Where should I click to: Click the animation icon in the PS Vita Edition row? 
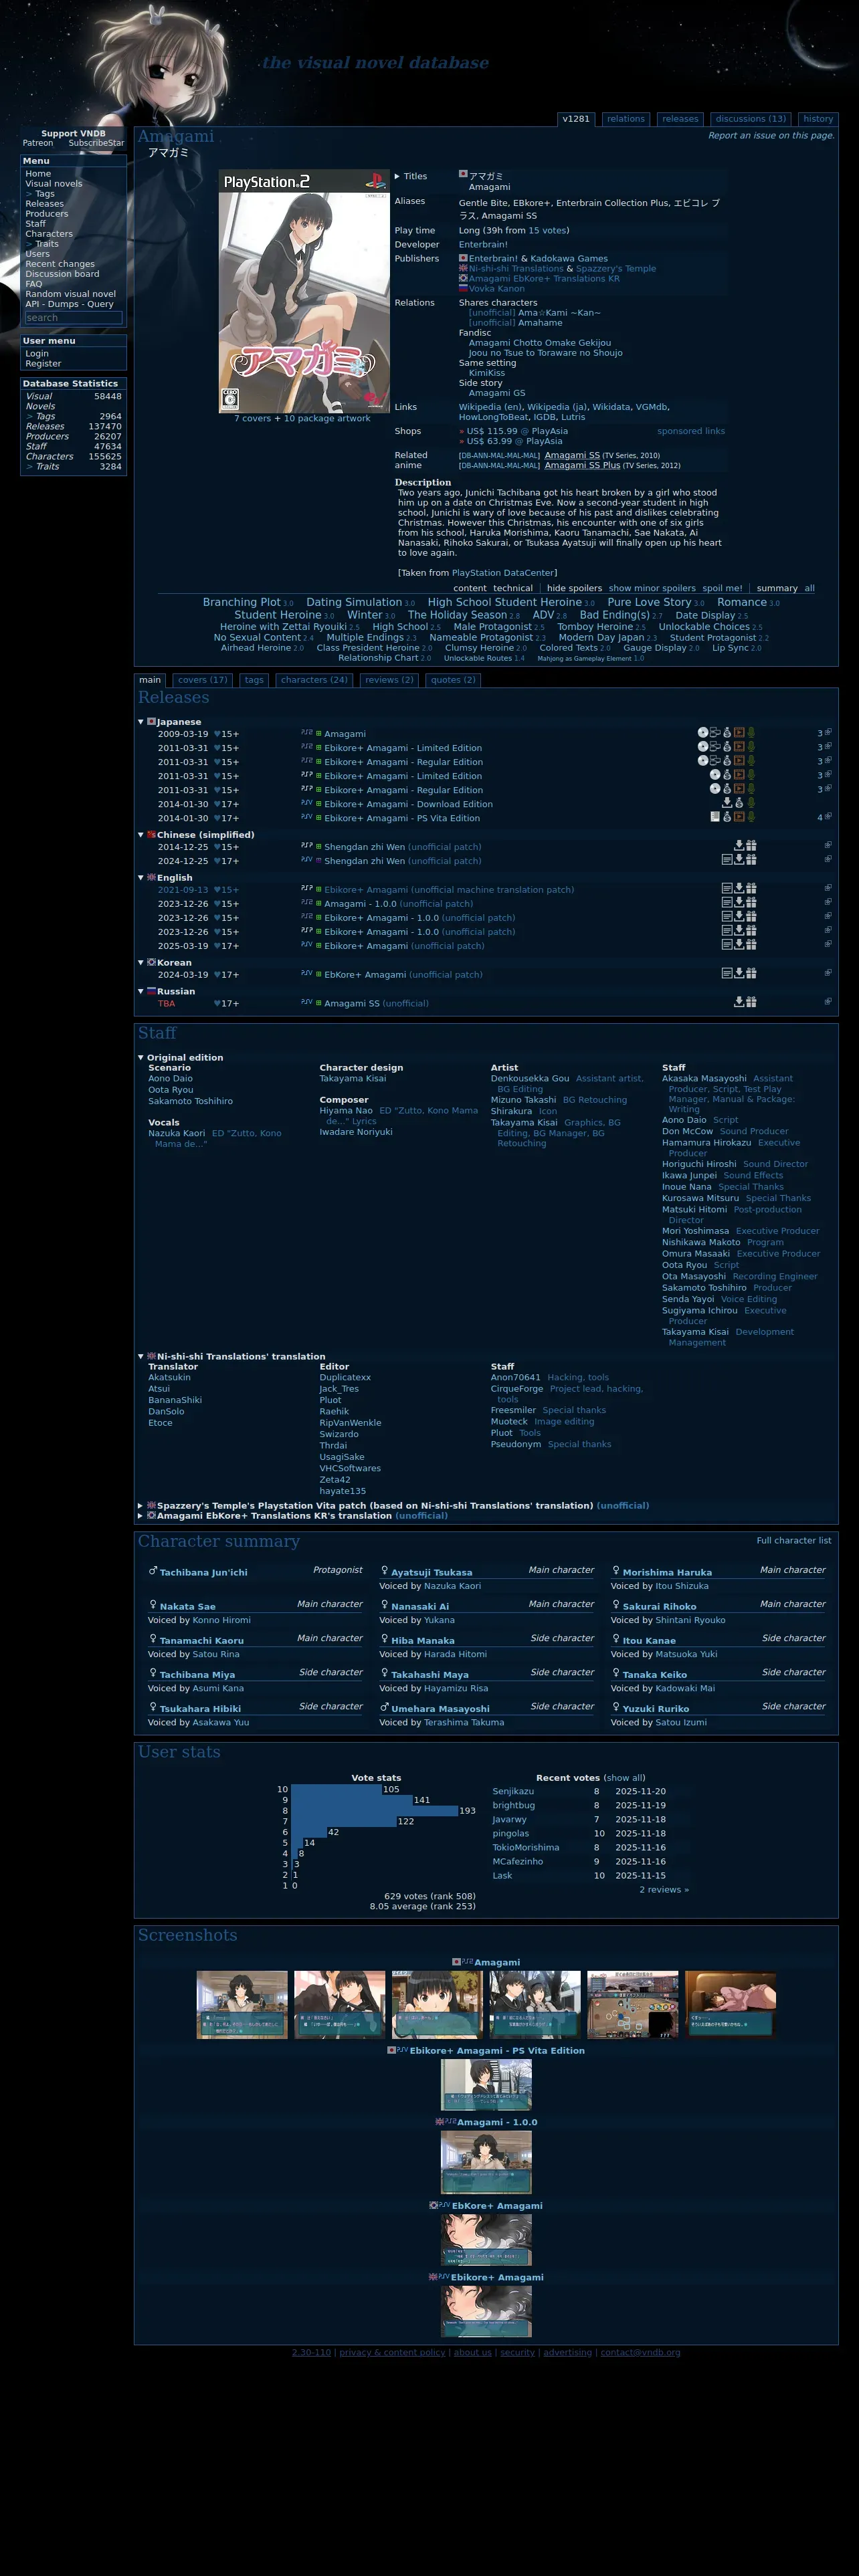click(x=739, y=817)
